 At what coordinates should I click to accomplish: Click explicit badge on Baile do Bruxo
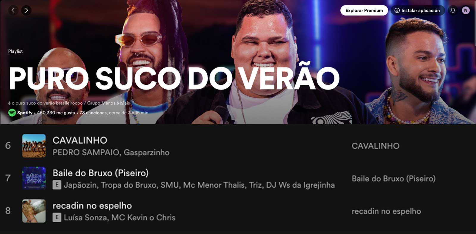click(x=57, y=185)
